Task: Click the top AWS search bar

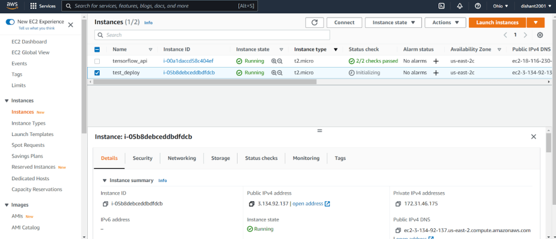Action: coord(160,6)
